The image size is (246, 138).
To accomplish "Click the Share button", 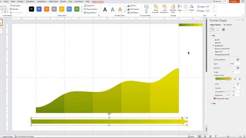I will [234, 1].
